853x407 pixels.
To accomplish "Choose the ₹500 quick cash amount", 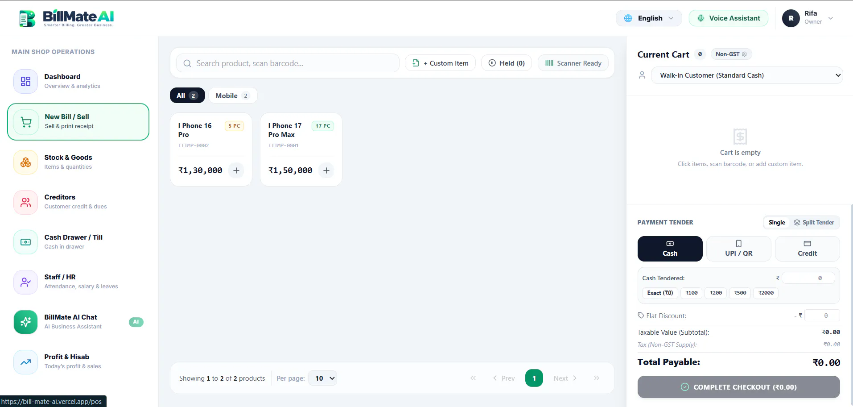I will click(x=740, y=293).
